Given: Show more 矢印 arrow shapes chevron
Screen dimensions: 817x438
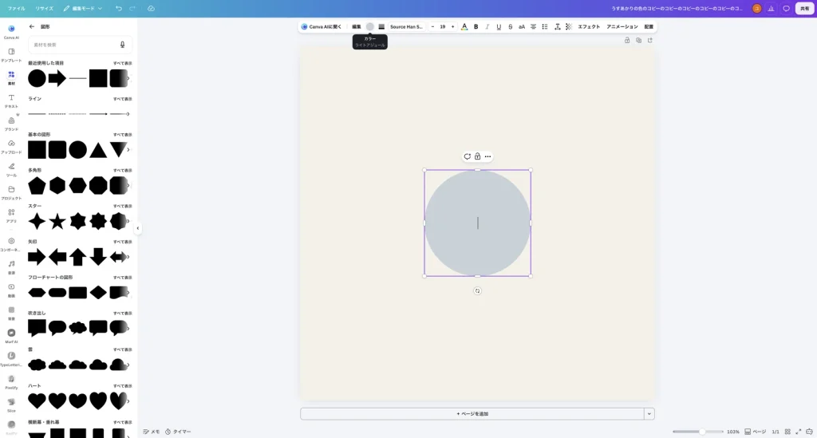Looking at the screenshot, I should point(128,257).
